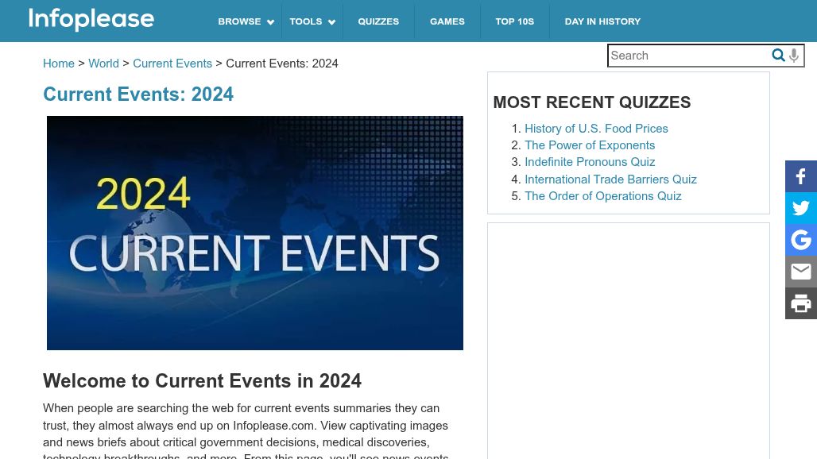Open The Order of Operations Quiz
The height and width of the screenshot is (459, 817).
(x=603, y=195)
